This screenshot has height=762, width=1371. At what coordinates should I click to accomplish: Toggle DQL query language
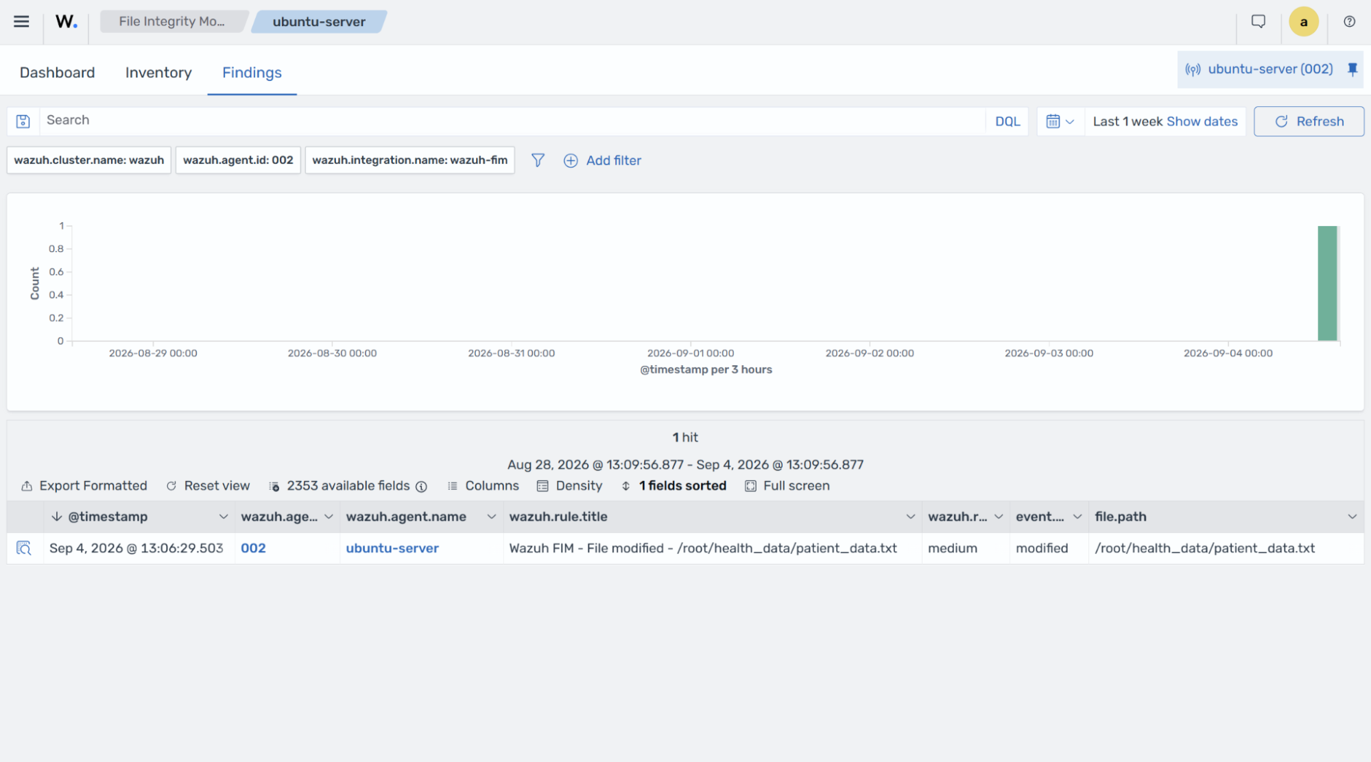tap(1008, 121)
